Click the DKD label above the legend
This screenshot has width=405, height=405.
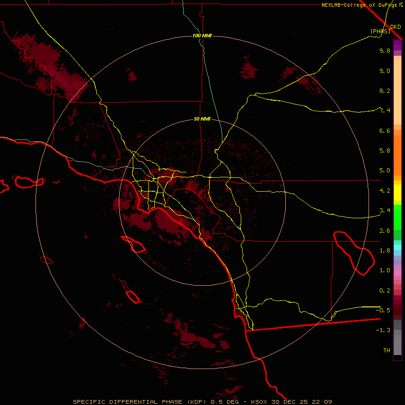[x=396, y=27]
